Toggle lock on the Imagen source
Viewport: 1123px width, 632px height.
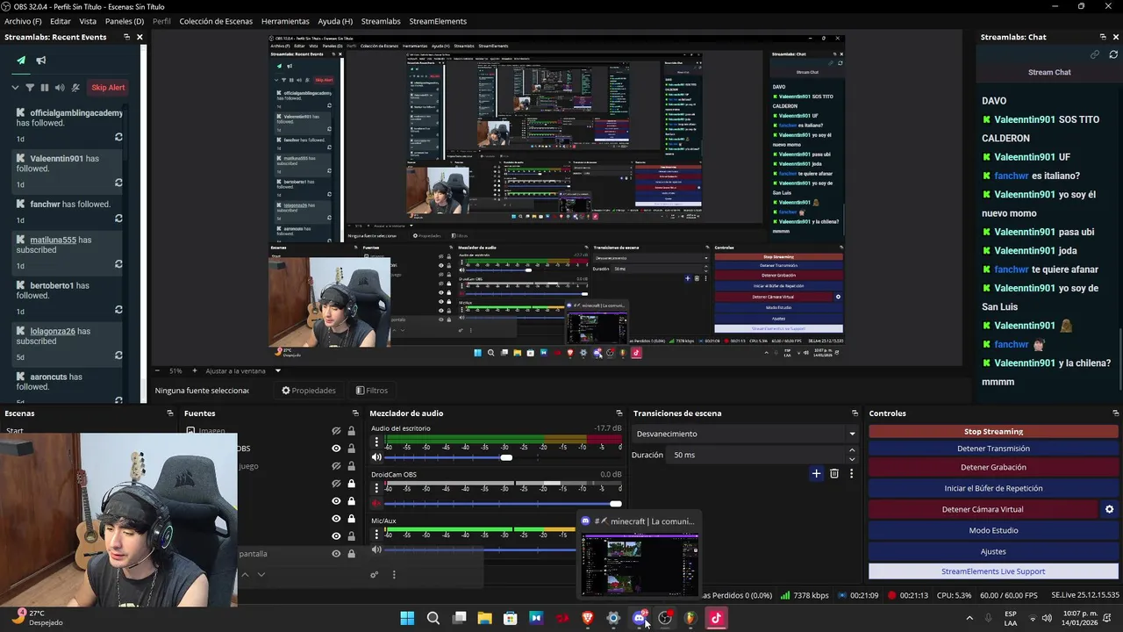[x=351, y=431]
